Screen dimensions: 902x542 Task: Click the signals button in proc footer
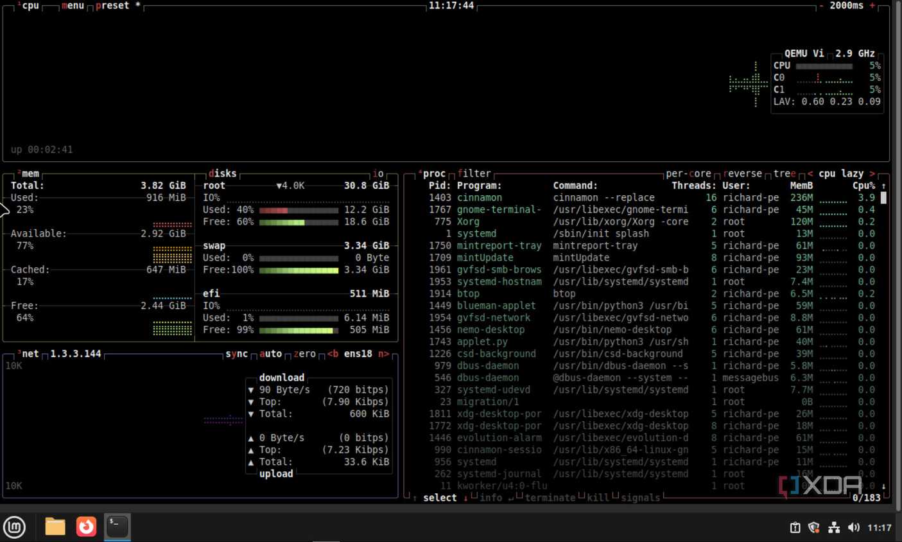[640, 498]
